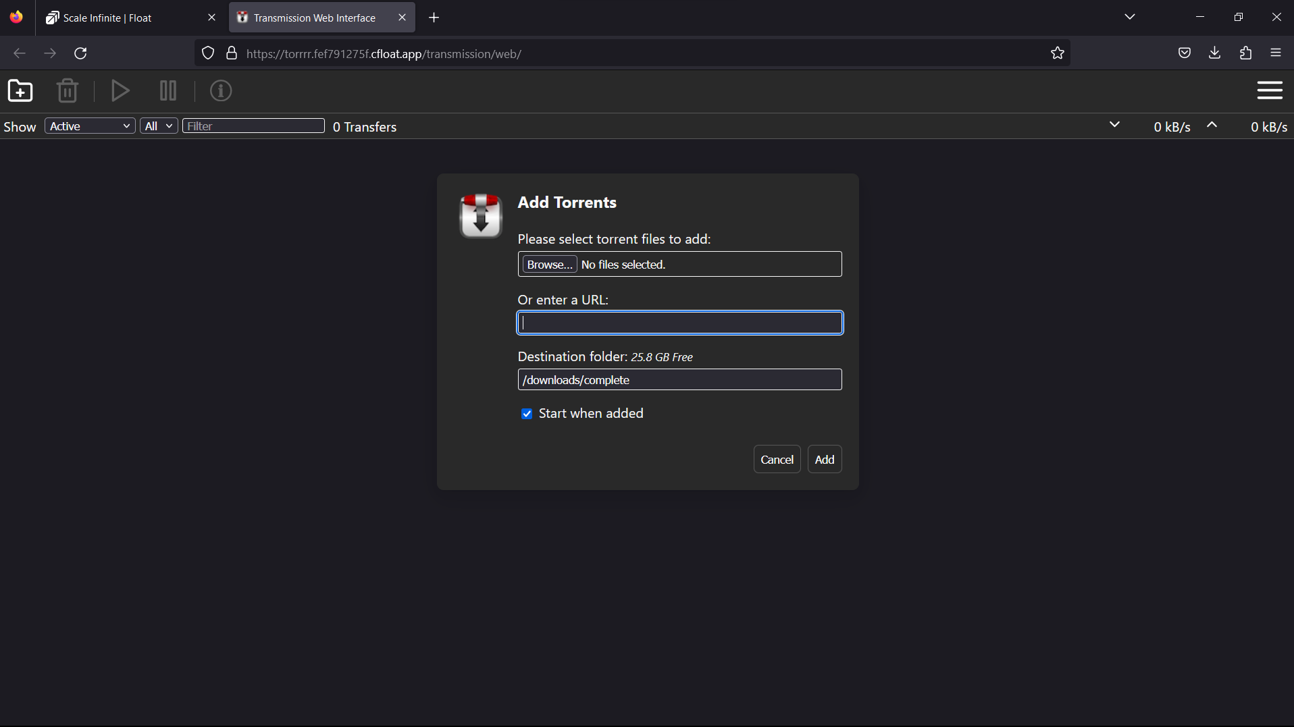Click the remove torrent trash icon
Screen dimensions: 1294x727
coord(68,90)
